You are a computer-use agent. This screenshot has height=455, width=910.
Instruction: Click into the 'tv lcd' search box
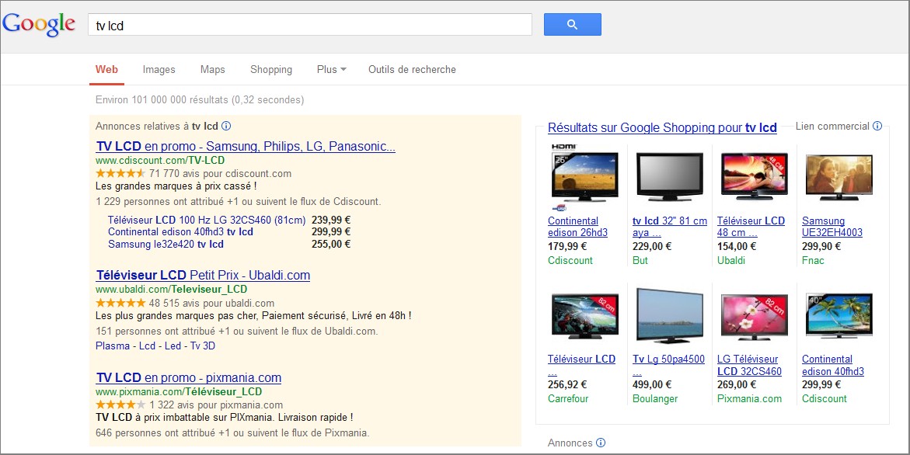tap(310, 25)
